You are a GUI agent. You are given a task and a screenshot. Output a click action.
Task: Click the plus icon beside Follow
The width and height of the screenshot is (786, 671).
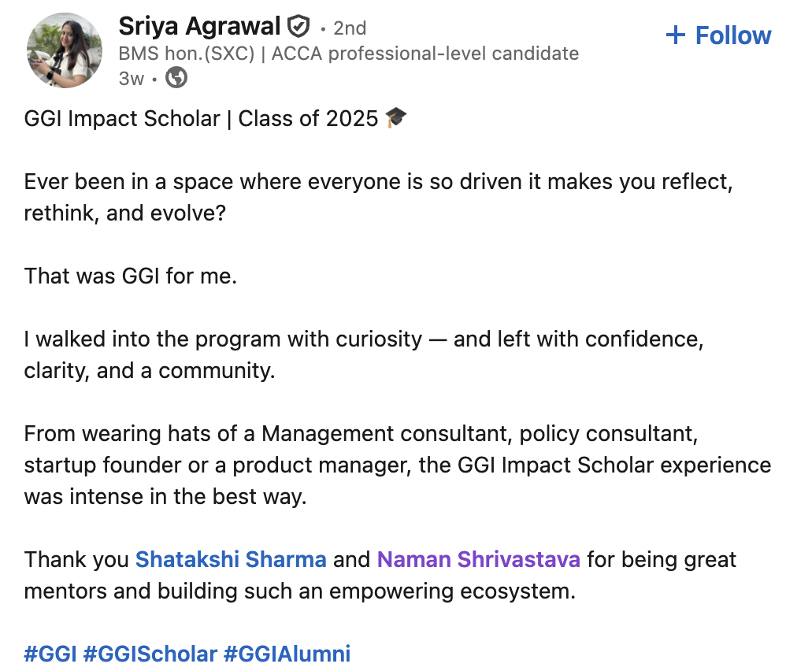pos(675,35)
